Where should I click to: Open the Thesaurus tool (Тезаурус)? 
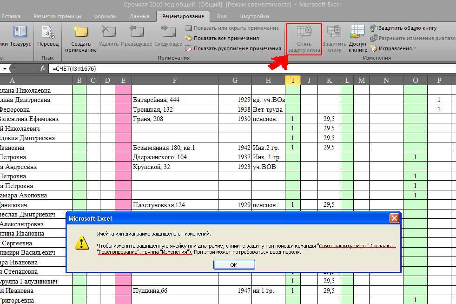point(20,33)
